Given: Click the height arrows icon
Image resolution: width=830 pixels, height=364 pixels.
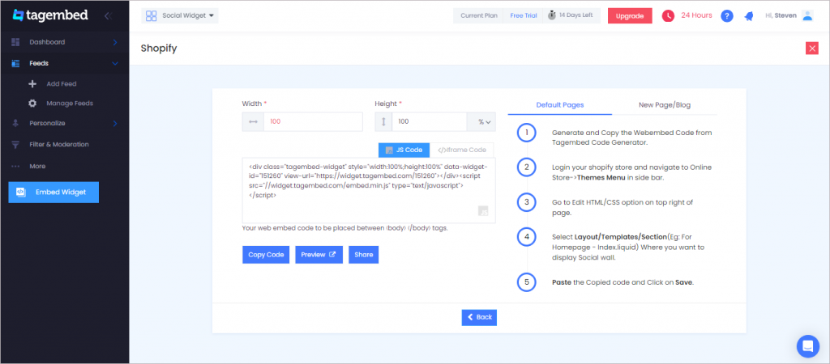Looking at the screenshot, I should tap(383, 121).
